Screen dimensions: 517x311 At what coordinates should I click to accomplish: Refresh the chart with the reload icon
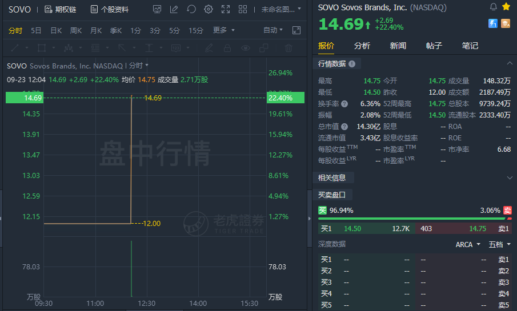(191, 9)
